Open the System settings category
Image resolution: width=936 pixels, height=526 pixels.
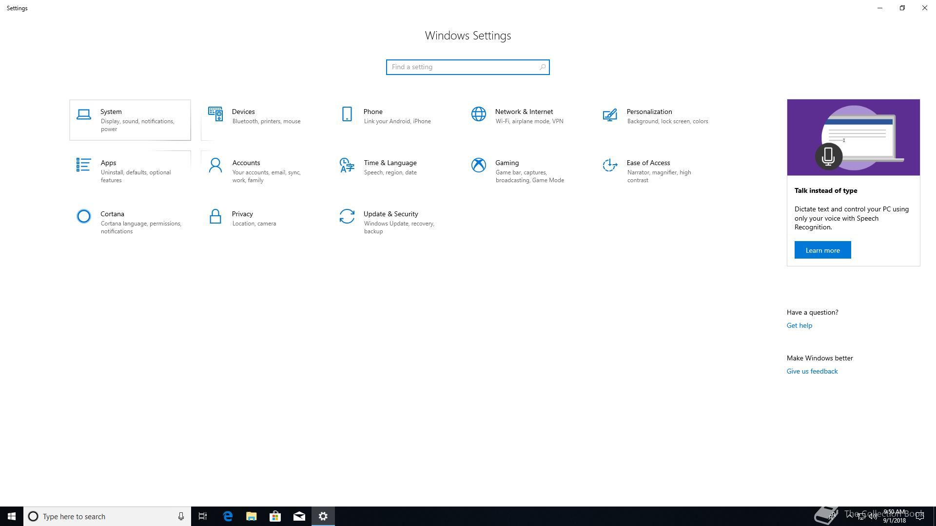[x=130, y=120]
